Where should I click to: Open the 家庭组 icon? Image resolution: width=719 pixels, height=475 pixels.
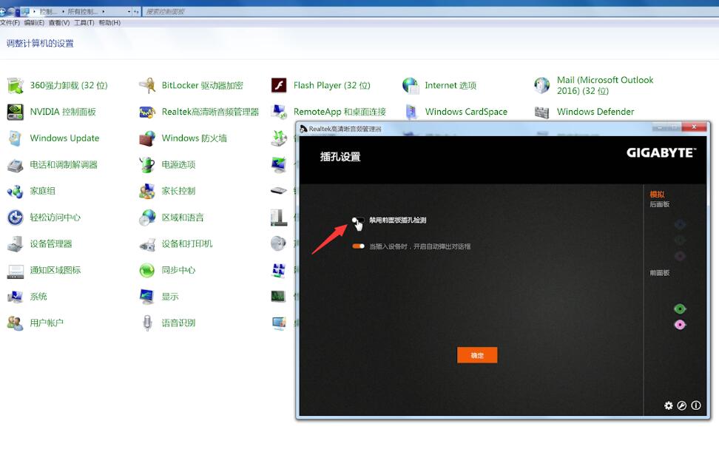click(15, 191)
